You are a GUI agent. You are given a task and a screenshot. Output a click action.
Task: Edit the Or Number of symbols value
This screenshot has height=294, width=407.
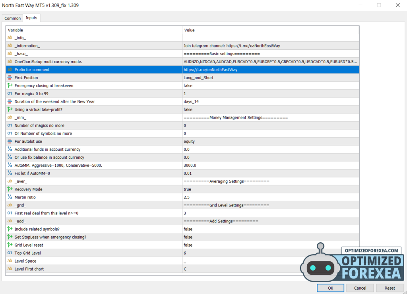271,134
